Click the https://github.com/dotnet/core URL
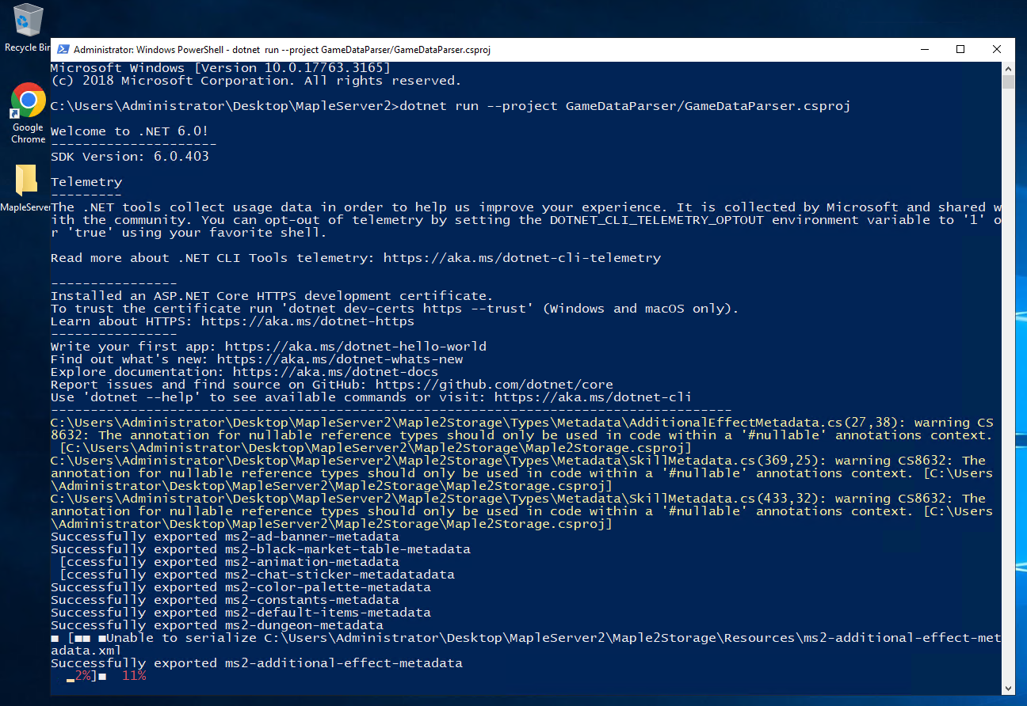 pyautogui.click(x=494, y=385)
